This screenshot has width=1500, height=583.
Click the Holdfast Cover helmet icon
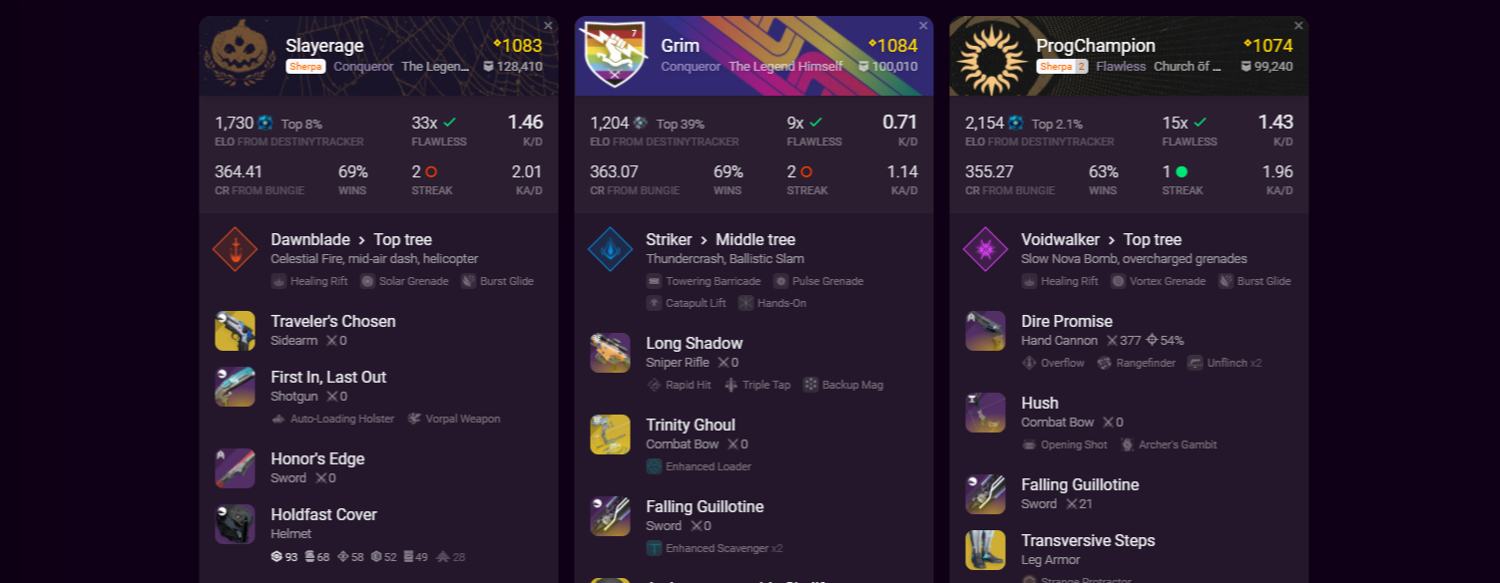[235, 524]
